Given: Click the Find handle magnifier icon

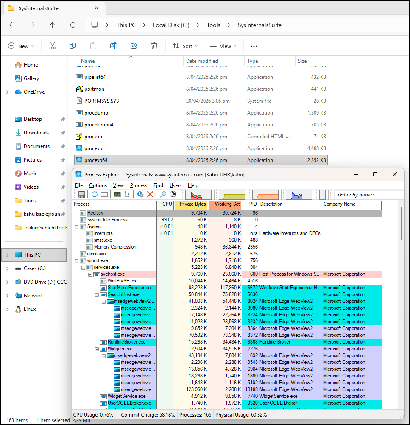Looking at the screenshot, I should (x=163, y=194).
